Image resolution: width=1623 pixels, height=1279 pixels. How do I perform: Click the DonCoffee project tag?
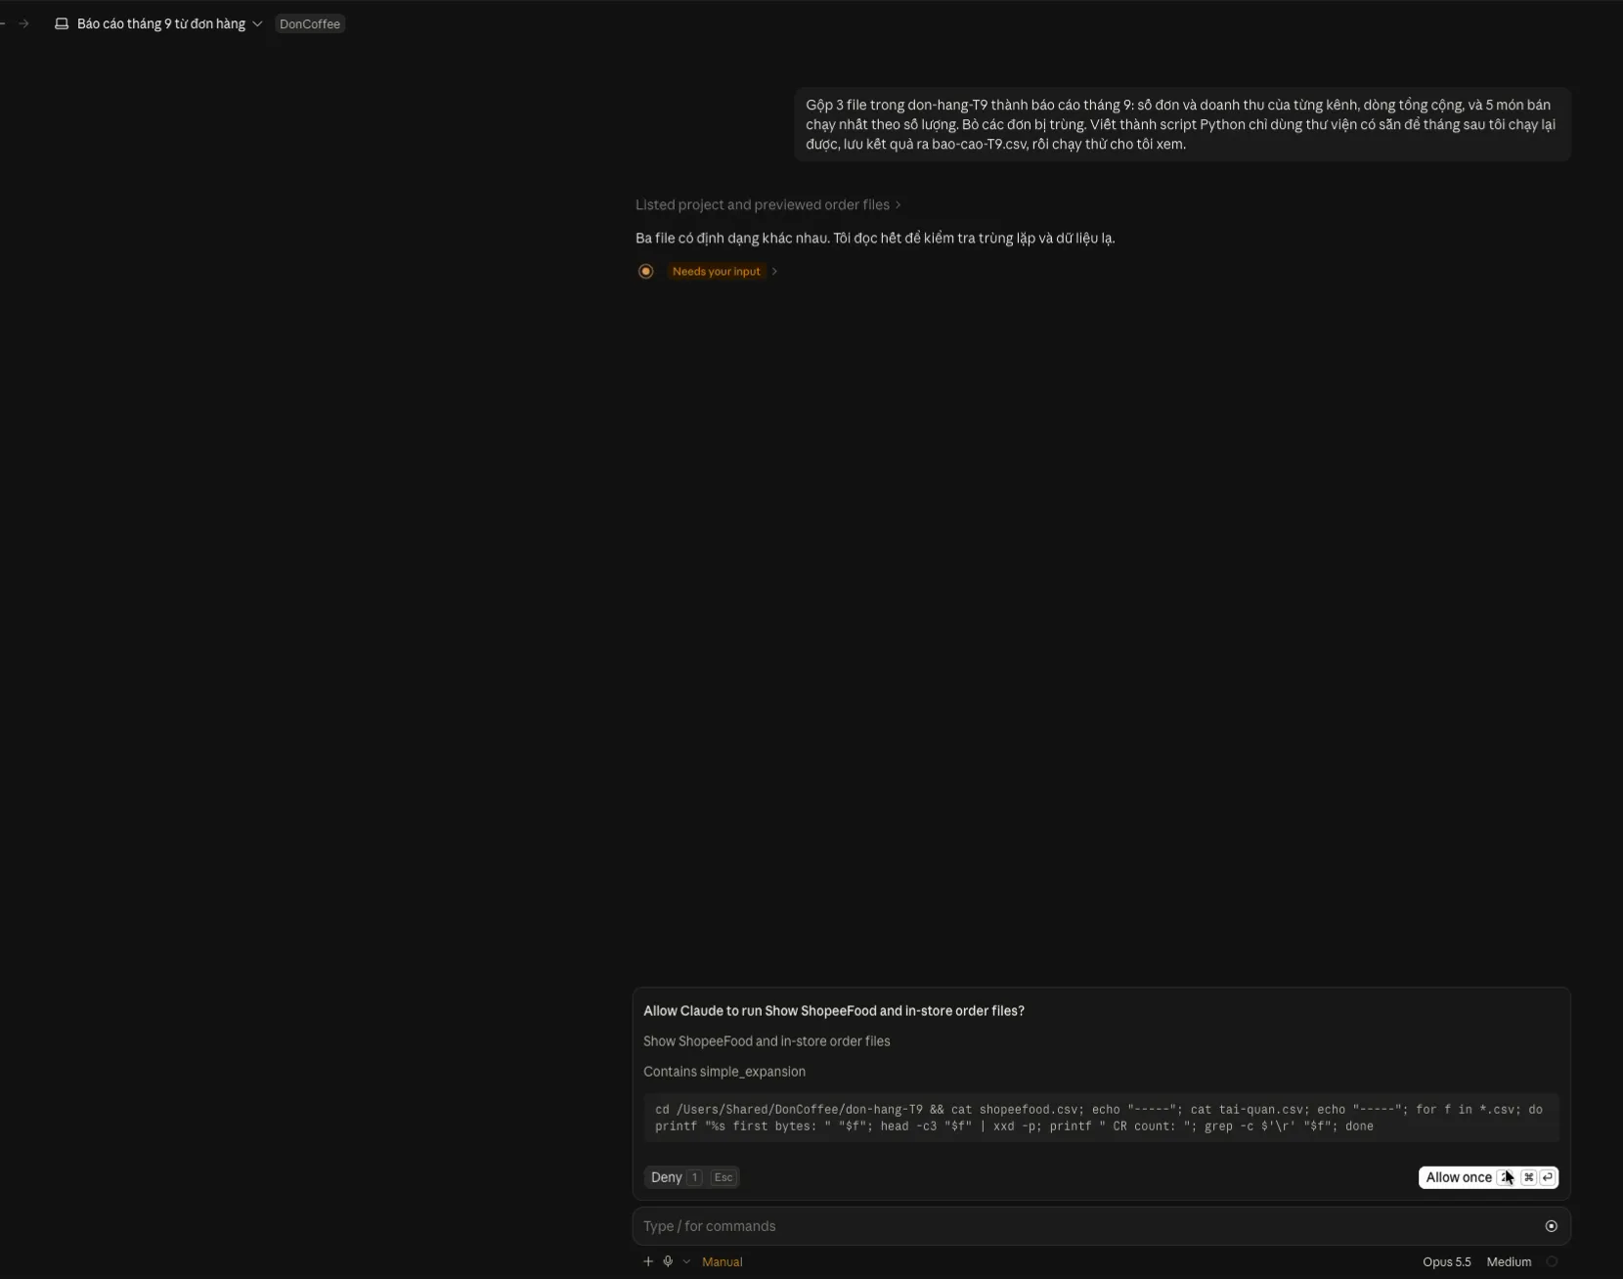click(x=310, y=23)
